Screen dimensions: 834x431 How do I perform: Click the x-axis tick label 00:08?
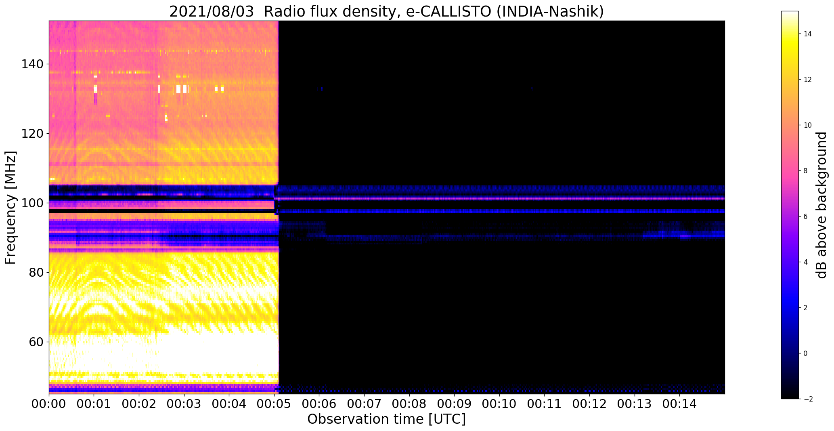(x=409, y=404)
